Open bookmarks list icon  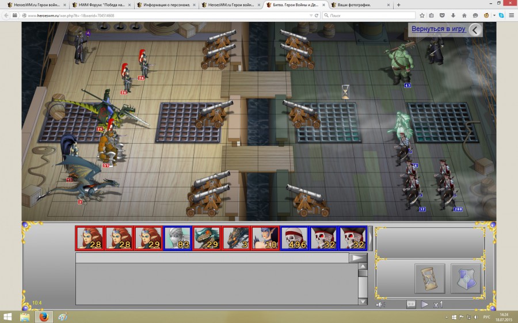coord(432,16)
